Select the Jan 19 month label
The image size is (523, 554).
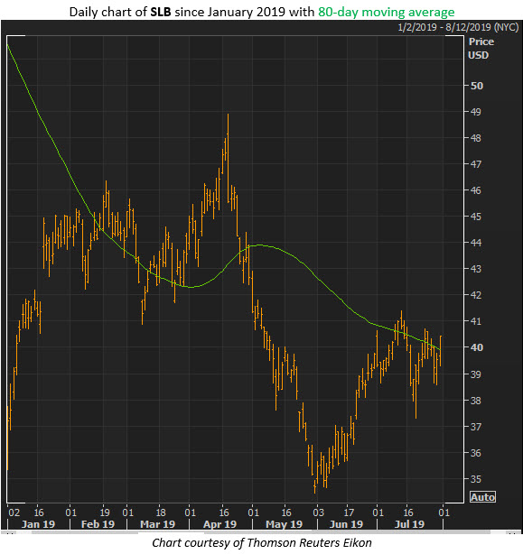(x=38, y=524)
